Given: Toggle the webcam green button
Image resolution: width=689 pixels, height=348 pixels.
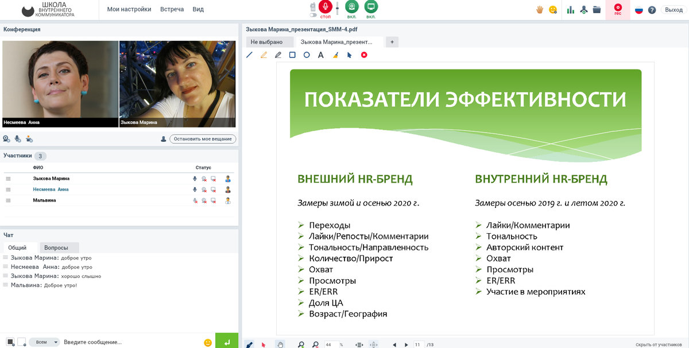Looking at the screenshot, I should [353, 7].
